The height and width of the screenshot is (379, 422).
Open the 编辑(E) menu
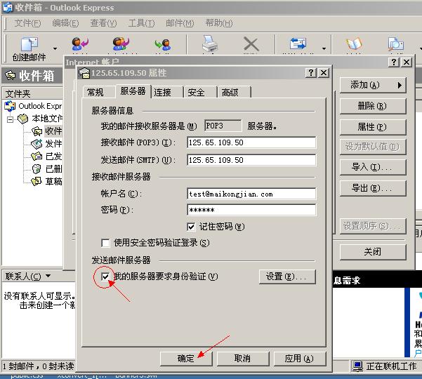coord(65,23)
